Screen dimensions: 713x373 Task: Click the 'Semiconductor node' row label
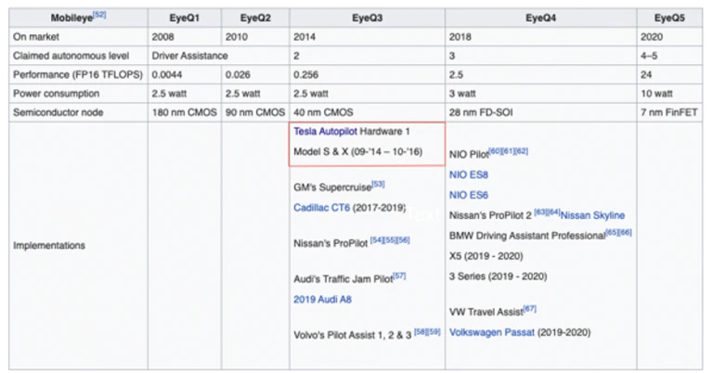pyautogui.click(x=58, y=112)
